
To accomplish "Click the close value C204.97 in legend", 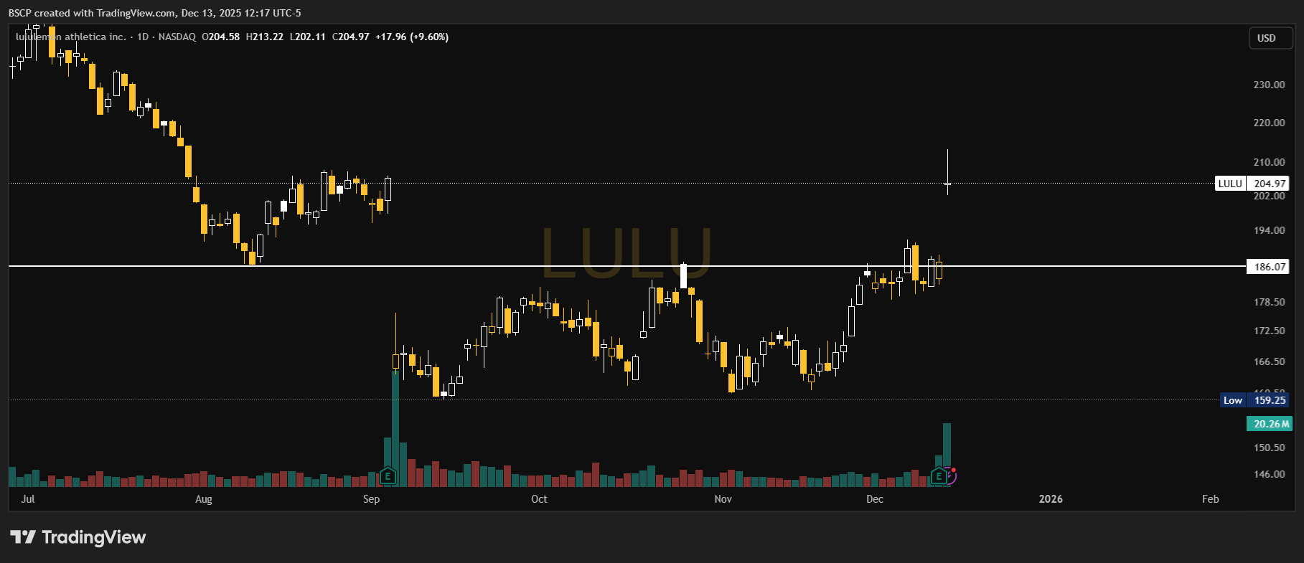I will 351,37.
